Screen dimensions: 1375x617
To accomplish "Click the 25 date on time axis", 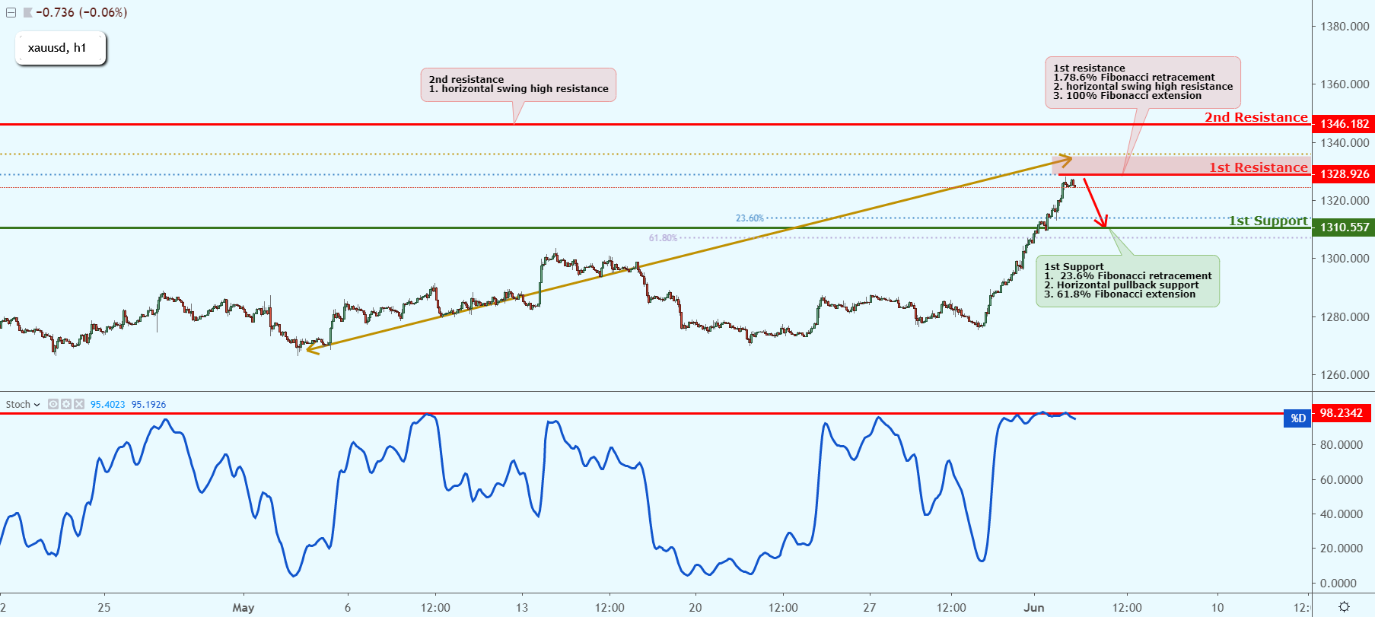I will [x=103, y=607].
